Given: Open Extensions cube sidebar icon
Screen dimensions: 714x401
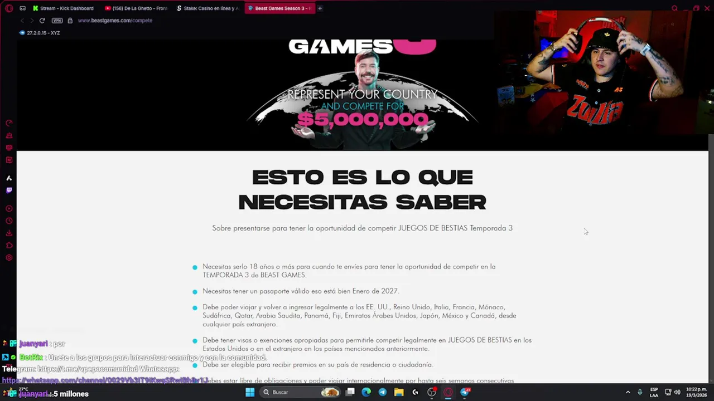Looking at the screenshot, I should pos(9,246).
